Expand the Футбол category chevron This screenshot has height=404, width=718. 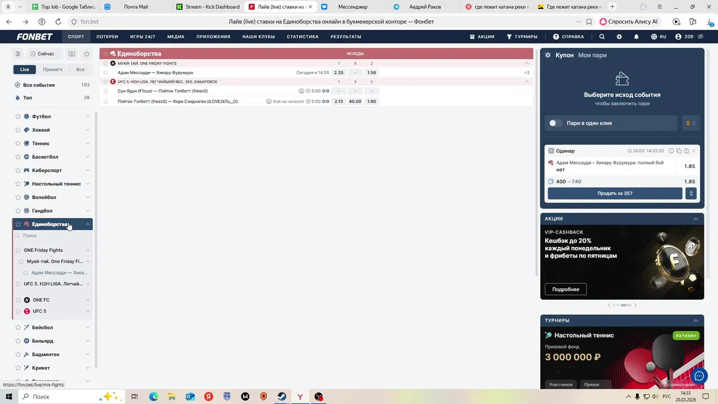tap(88, 117)
